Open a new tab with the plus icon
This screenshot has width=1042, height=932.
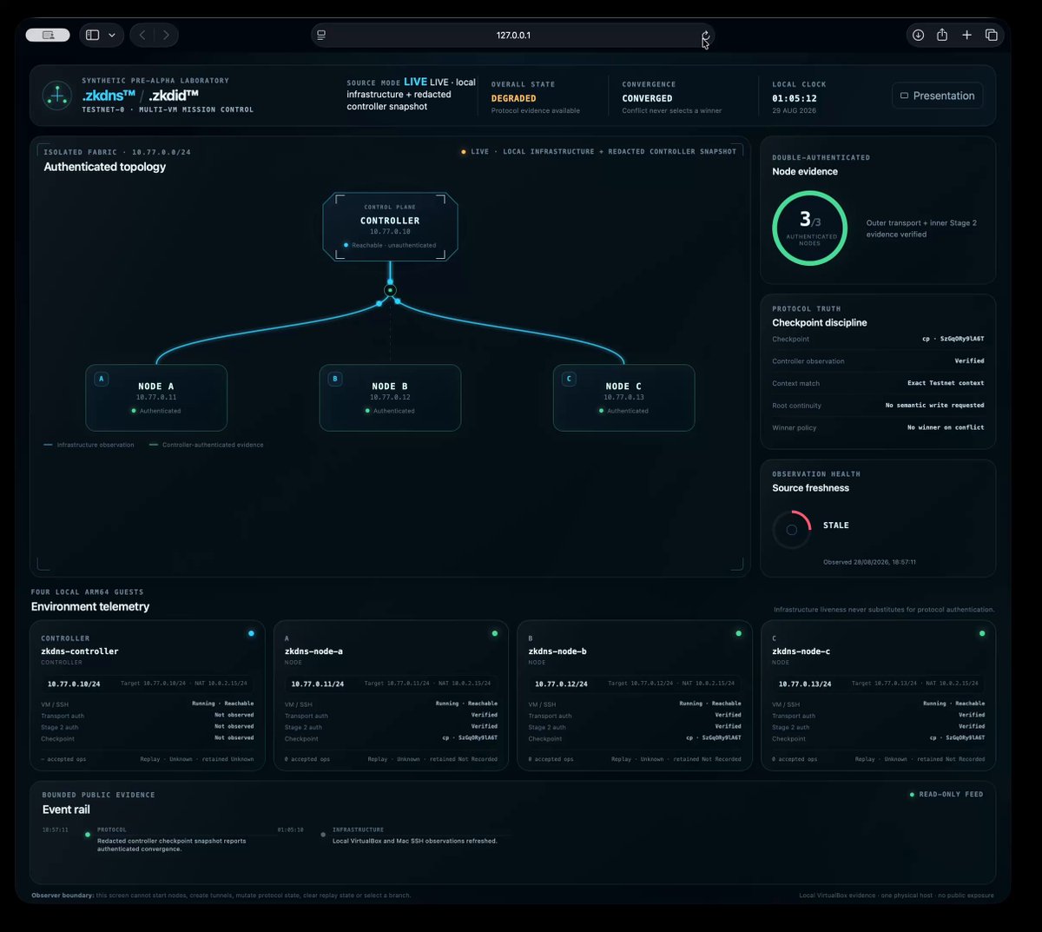pyautogui.click(x=966, y=35)
